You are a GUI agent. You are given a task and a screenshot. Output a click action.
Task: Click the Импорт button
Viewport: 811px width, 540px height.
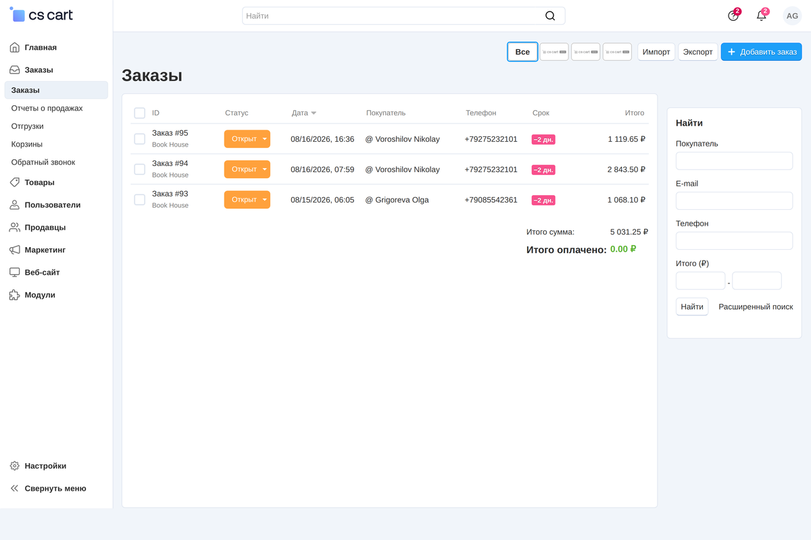click(656, 52)
